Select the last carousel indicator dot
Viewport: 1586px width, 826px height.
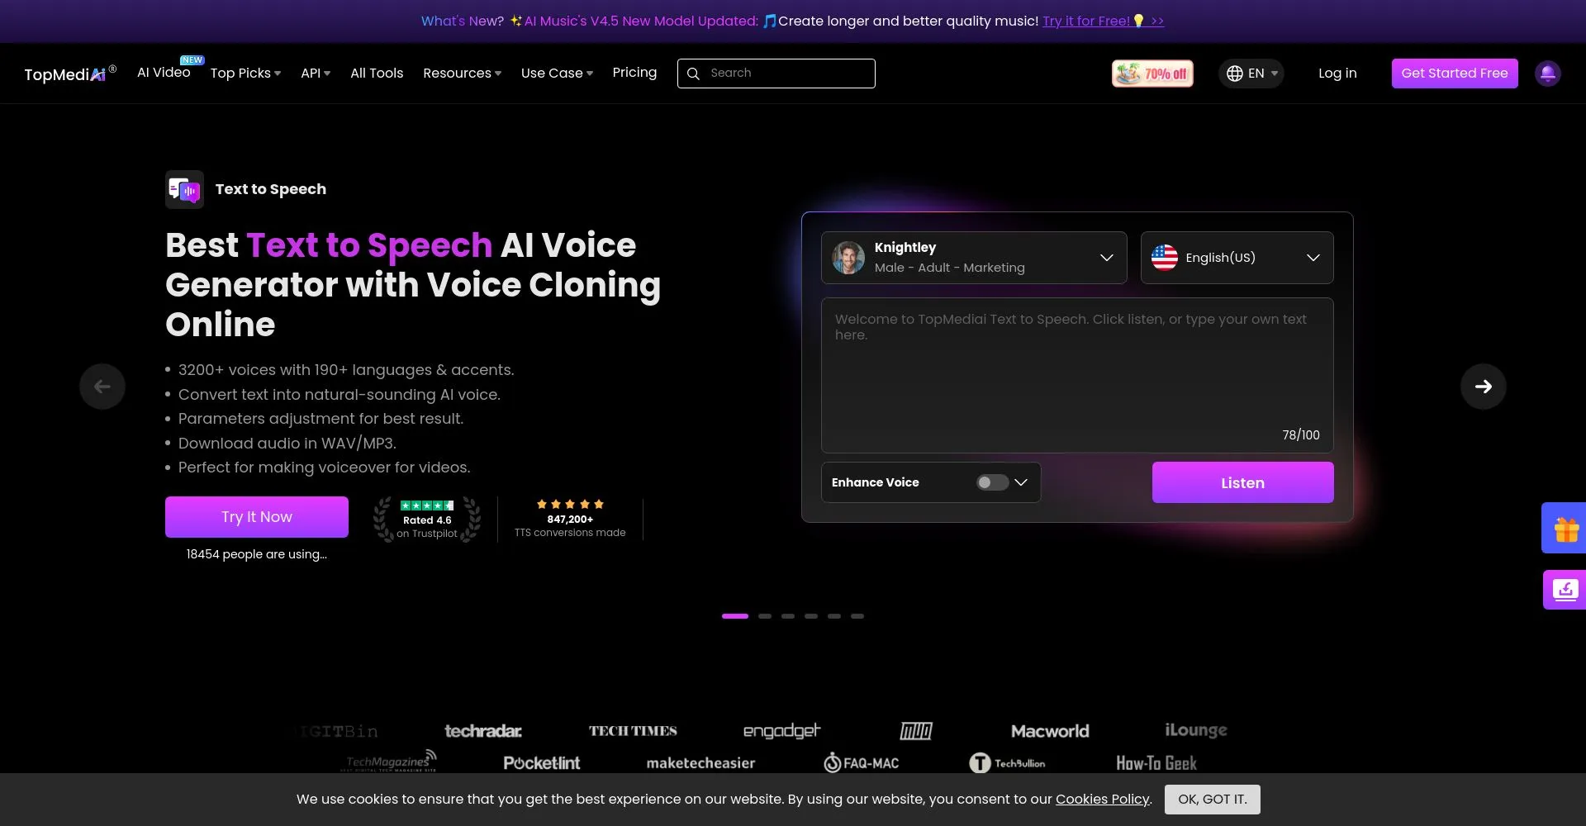pyautogui.click(x=857, y=616)
